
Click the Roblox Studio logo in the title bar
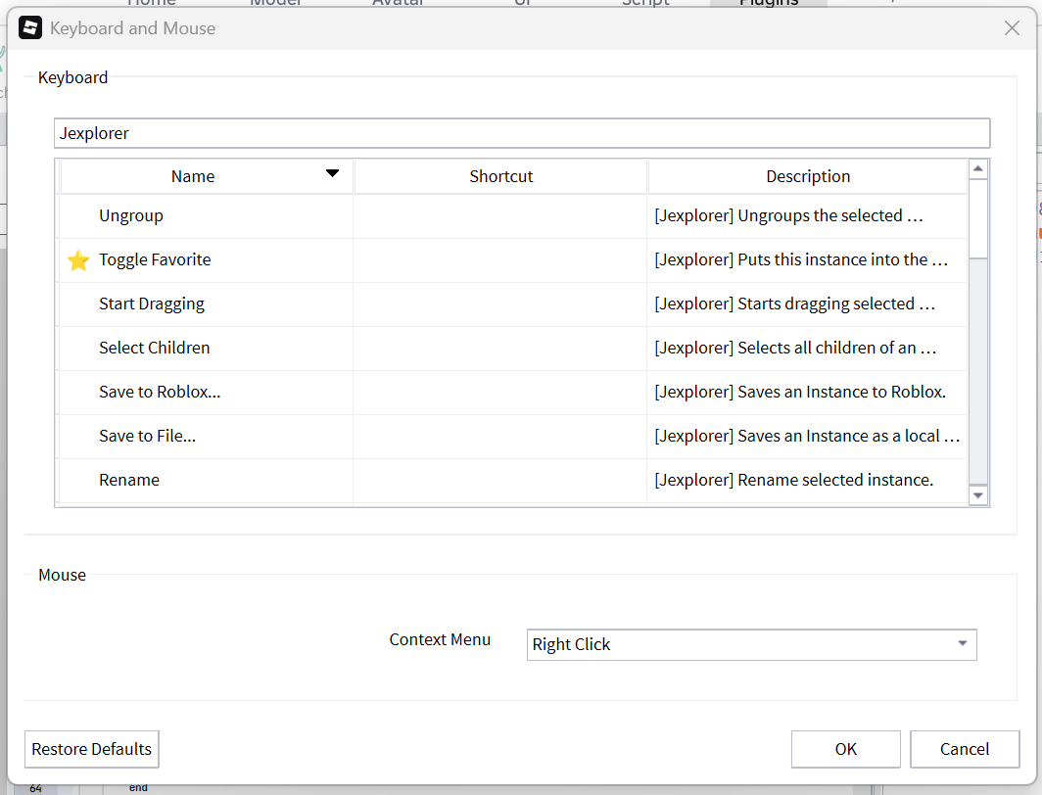30,28
